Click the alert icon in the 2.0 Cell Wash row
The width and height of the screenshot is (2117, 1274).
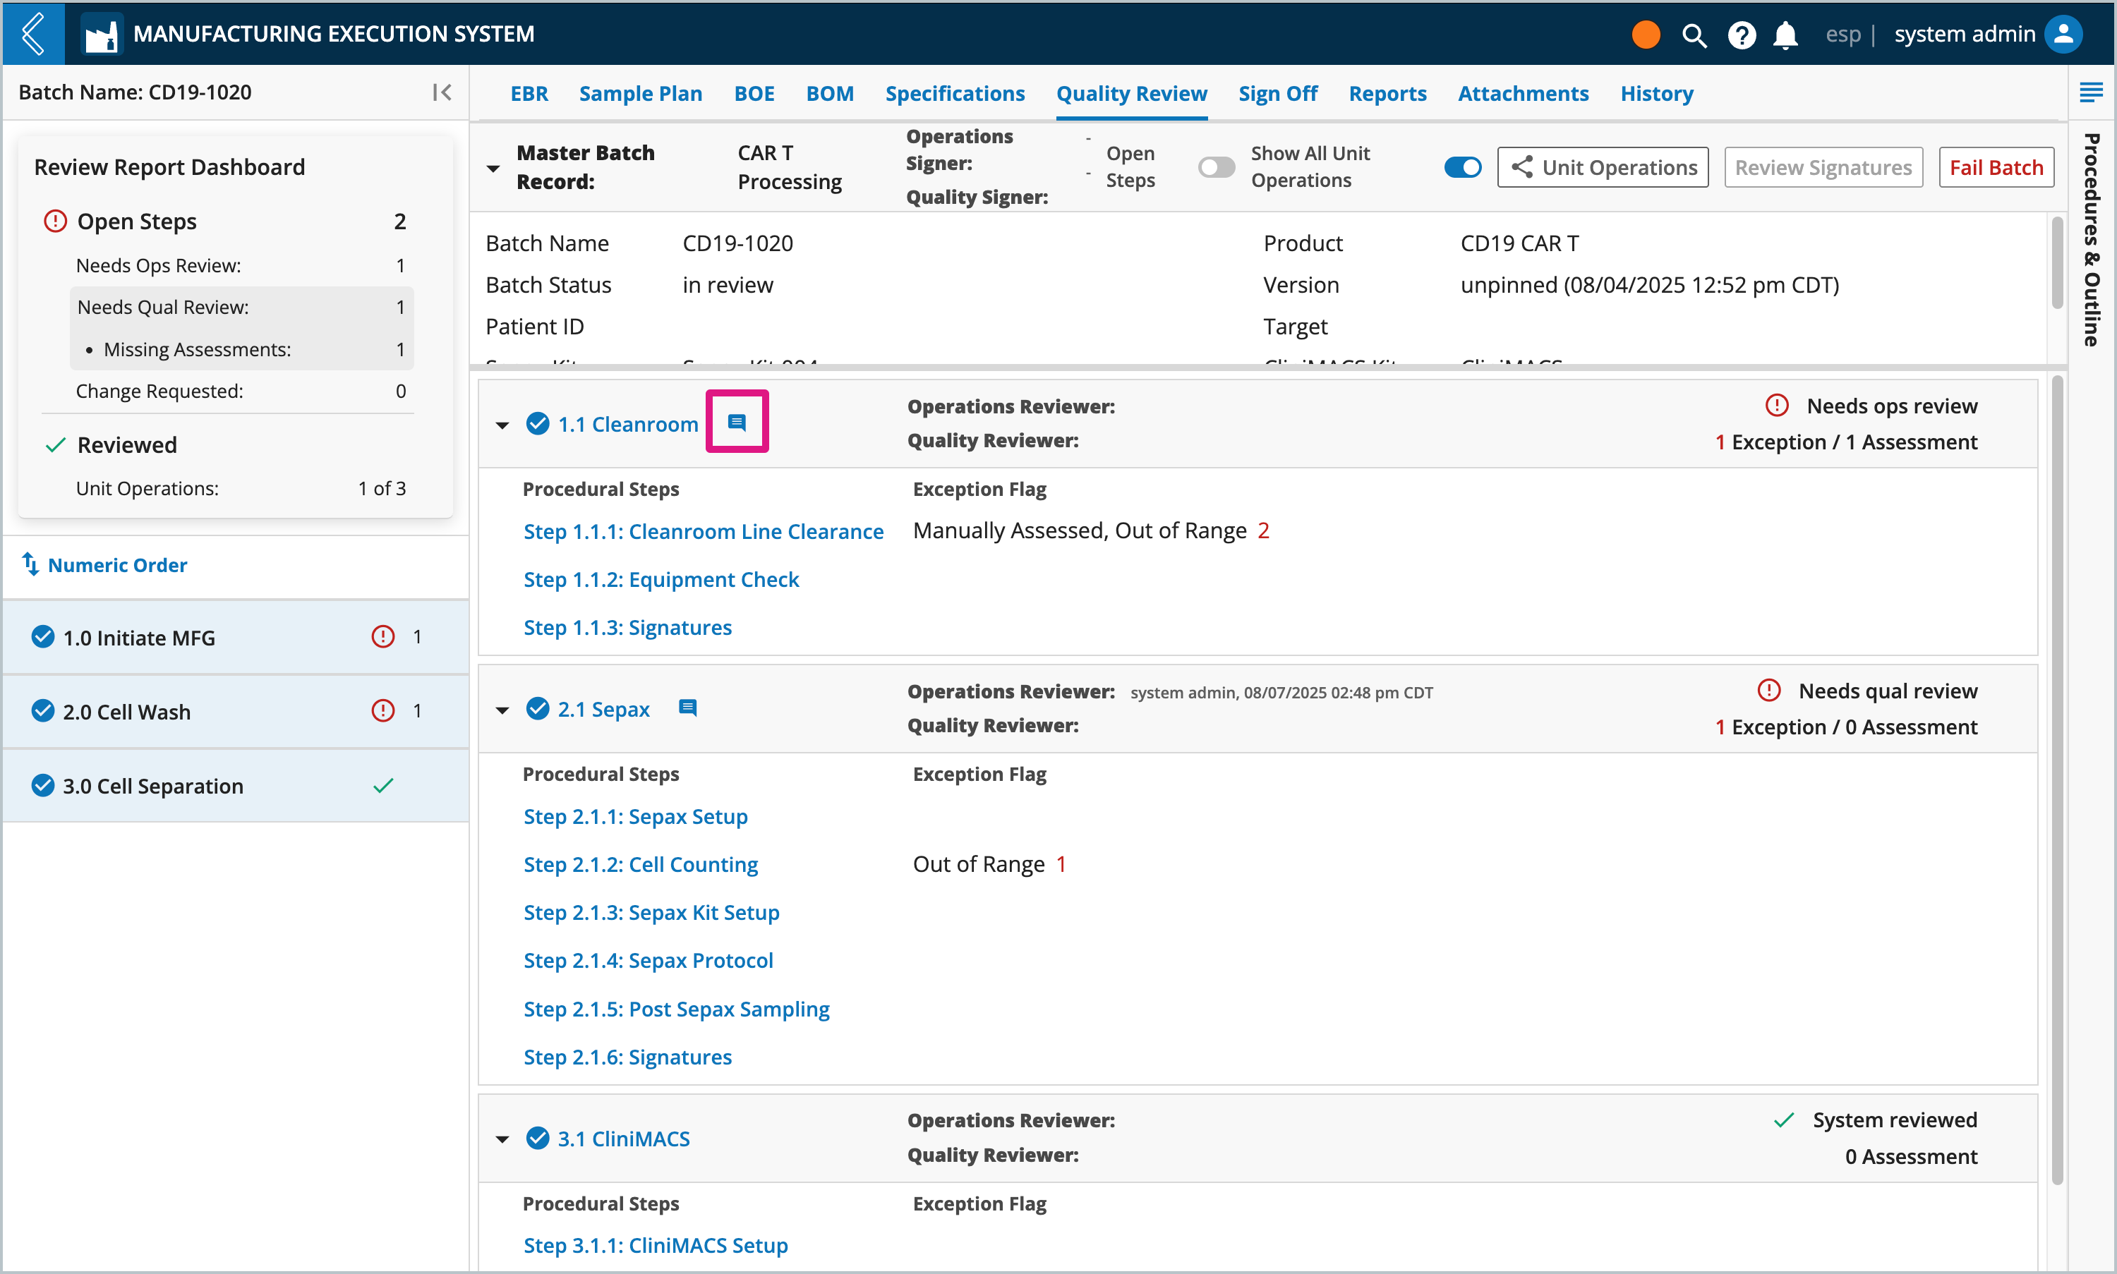coord(382,710)
